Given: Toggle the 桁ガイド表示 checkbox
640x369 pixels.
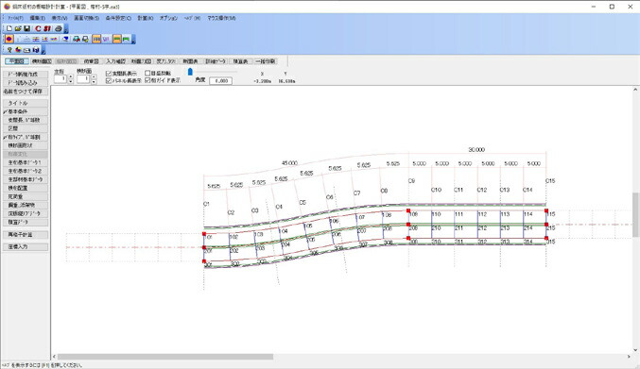Looking at the screenshot, I should point(147,80).
